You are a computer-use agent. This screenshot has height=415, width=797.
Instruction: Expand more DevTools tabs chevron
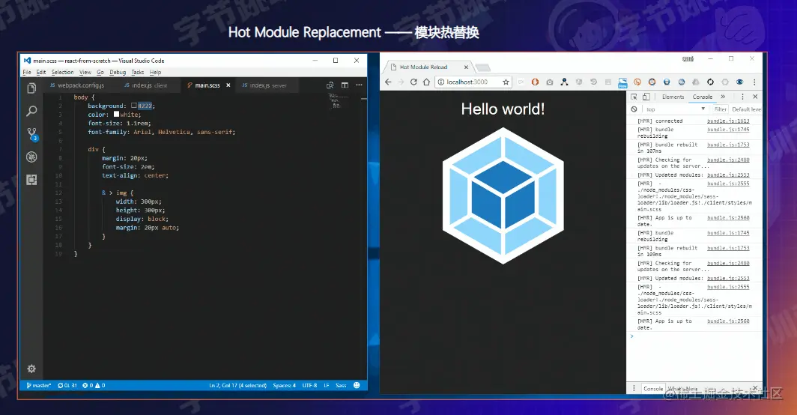click(723, 97)
